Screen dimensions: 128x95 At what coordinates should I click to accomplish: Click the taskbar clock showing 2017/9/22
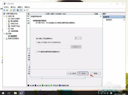coord(120,93)
